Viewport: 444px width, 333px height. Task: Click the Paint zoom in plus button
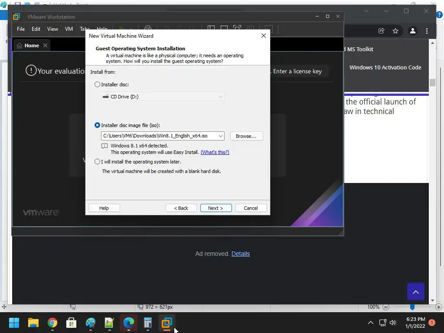(439, 307)
